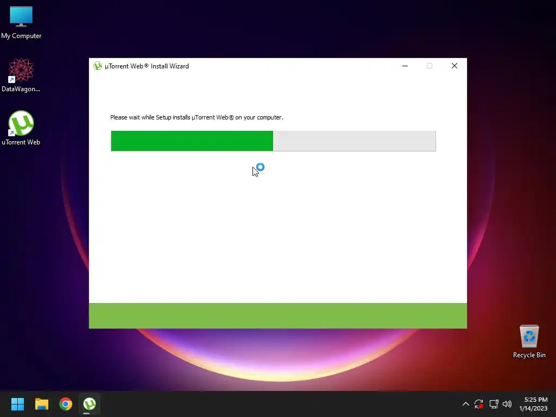Open the volume speaker tray icon
The width and height of the screenshot is (556, 417).
point(507,404)
